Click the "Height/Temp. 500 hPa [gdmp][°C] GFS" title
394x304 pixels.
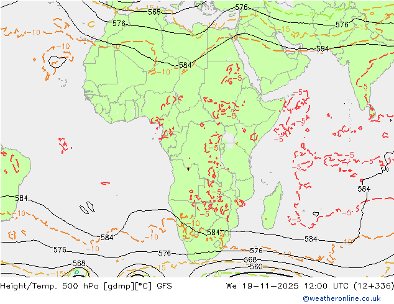(x=86, y=286)
